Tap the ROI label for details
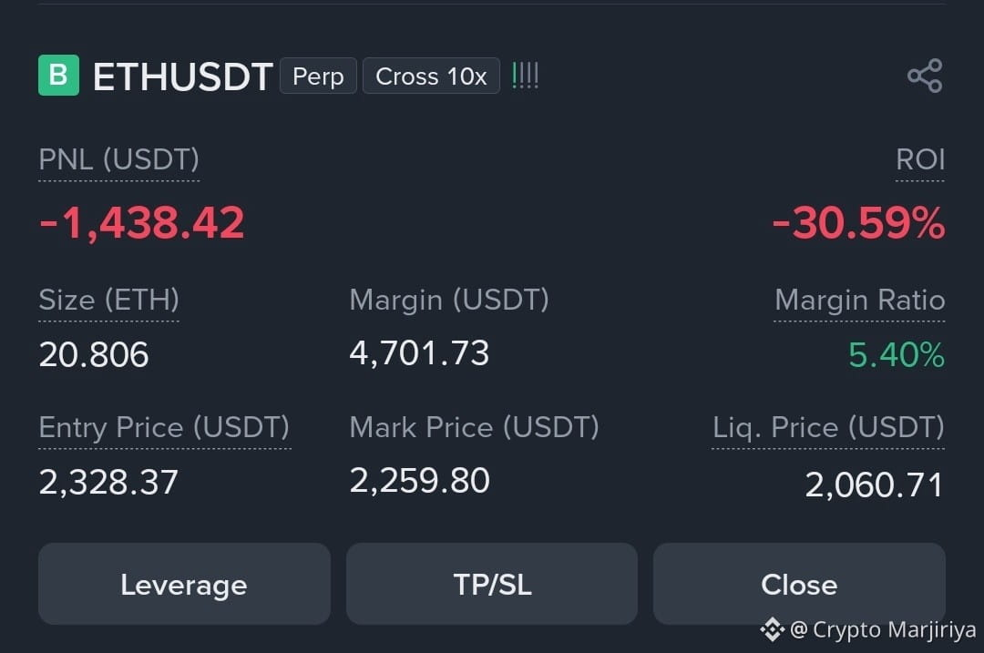 [x=920, y=159]
